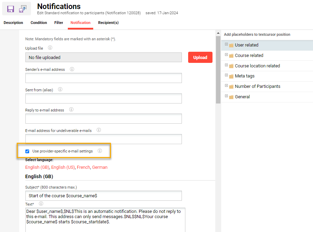Select Number of Participants tree item
This screenshot has height=232, width=313.
pyautogui.click(x=257, y=86)
